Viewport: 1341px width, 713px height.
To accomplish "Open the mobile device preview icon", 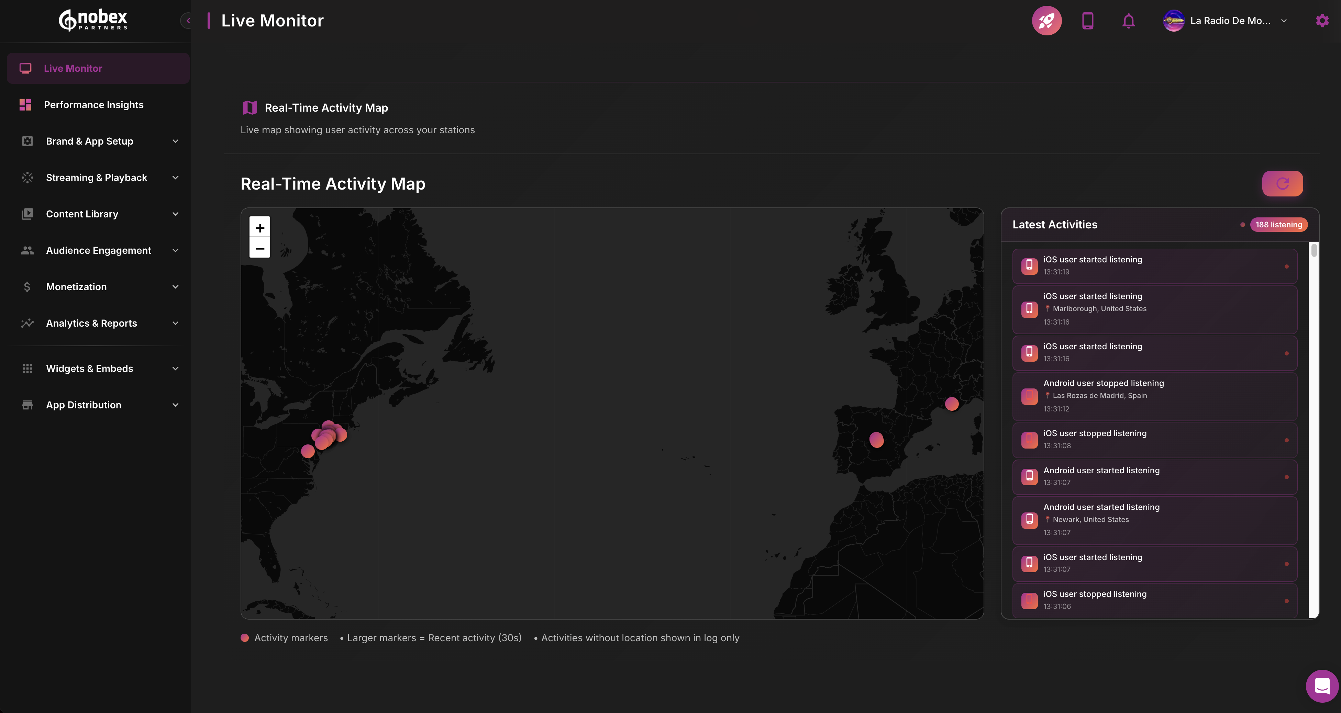I will [1087, 21].
